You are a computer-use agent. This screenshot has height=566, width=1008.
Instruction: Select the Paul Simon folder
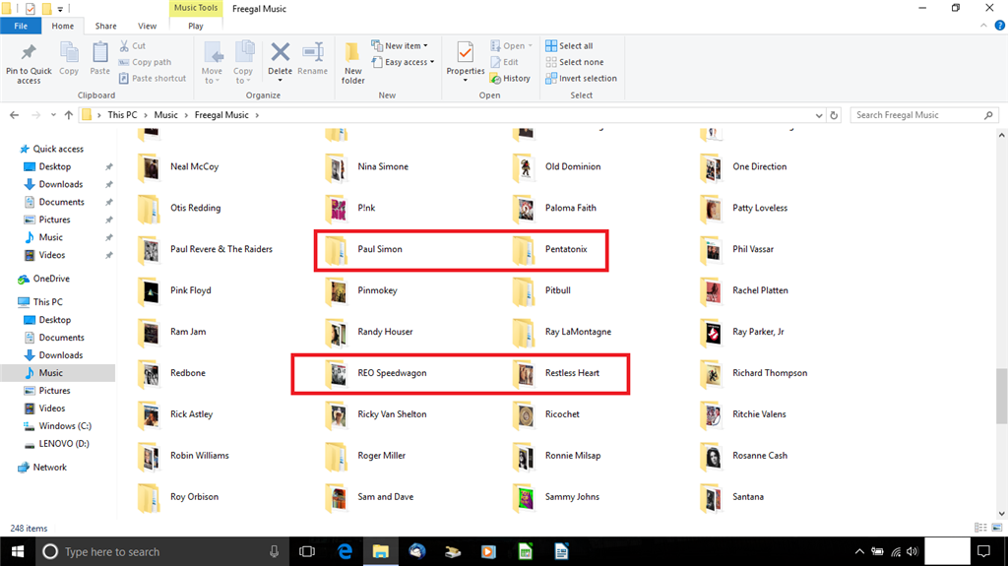coord(364,249)
